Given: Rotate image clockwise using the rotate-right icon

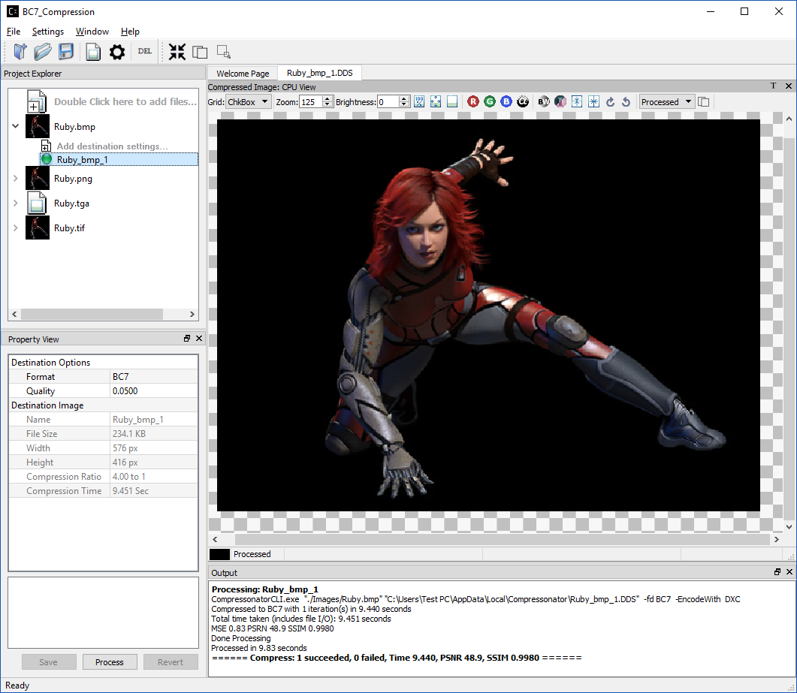Looking at the screenshot, I should [x=610, y=102].
